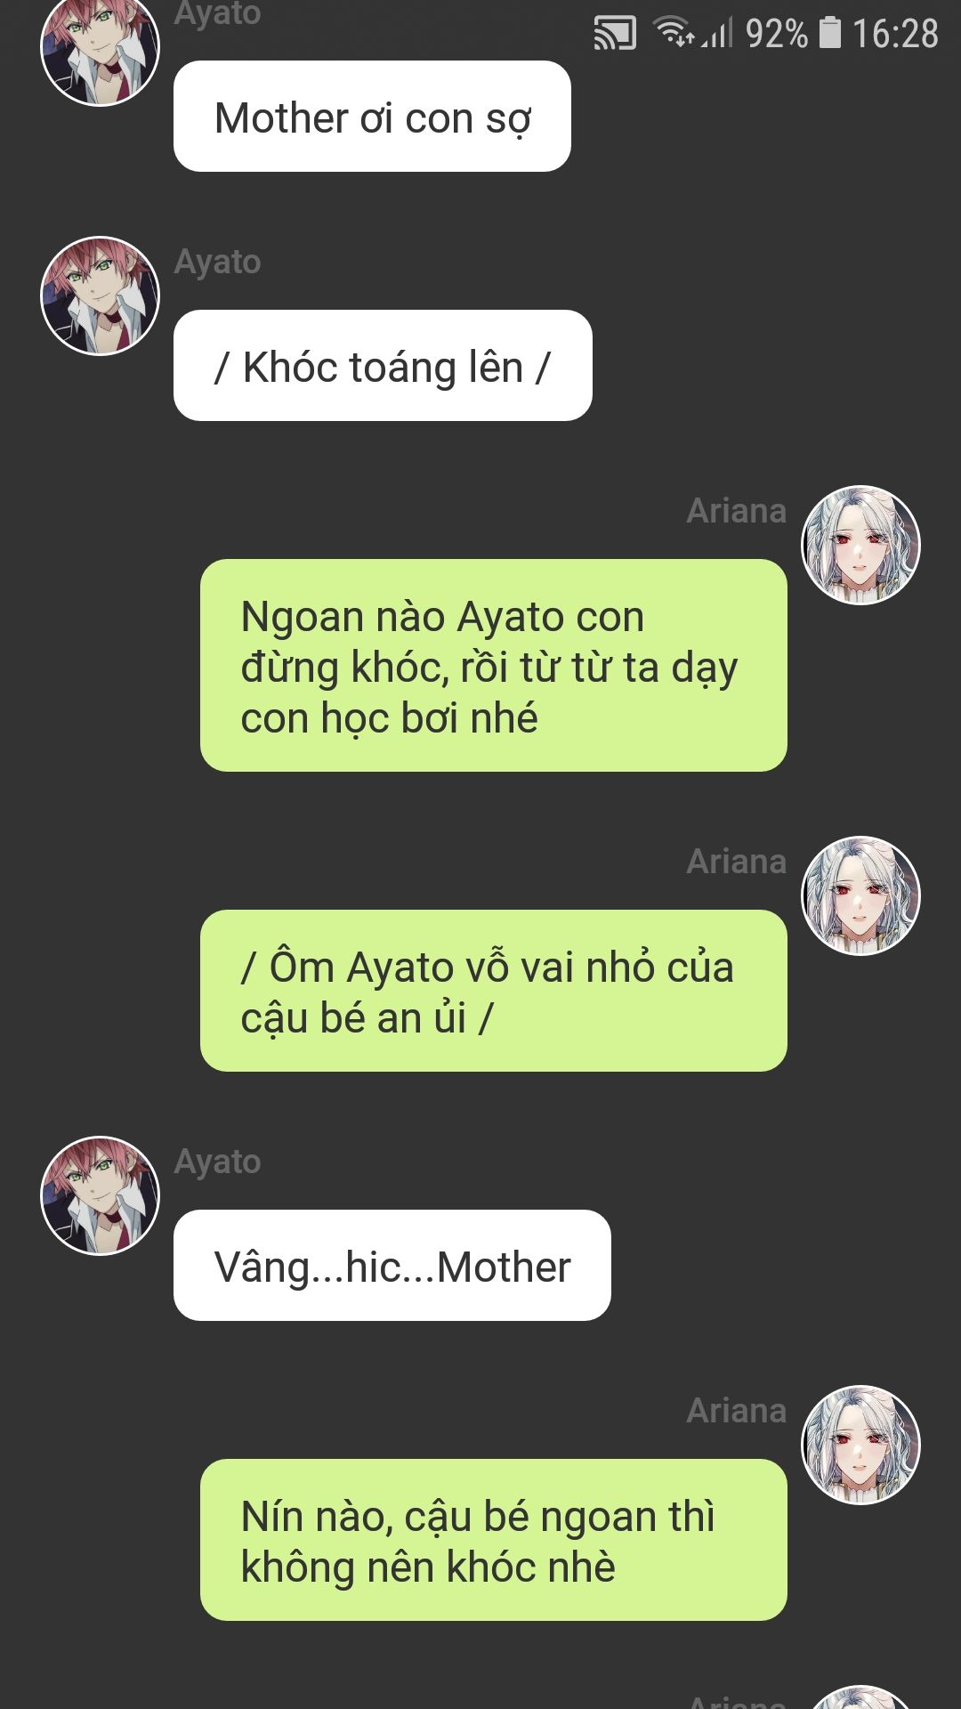Select the 'Nín nào, cậu bé ngoan' bubble

(x=494, y=1540)
